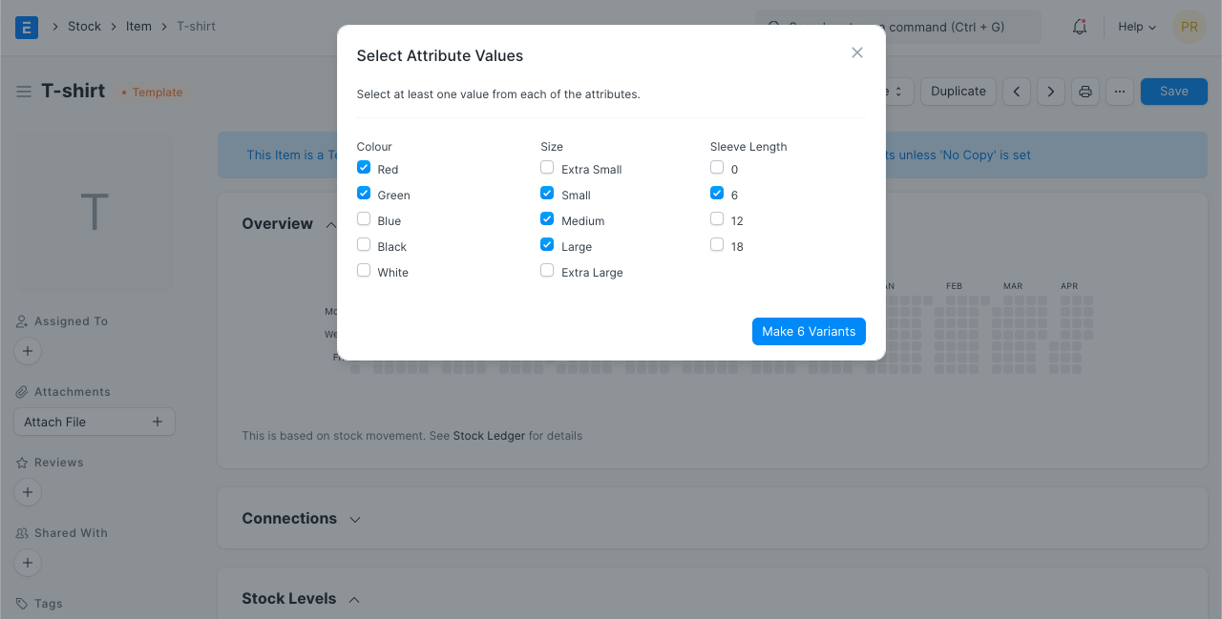Click the sidebar toggle beside the T-shirt title
The width and height of the screenshot is (1222, 619).
coord(24,91)
